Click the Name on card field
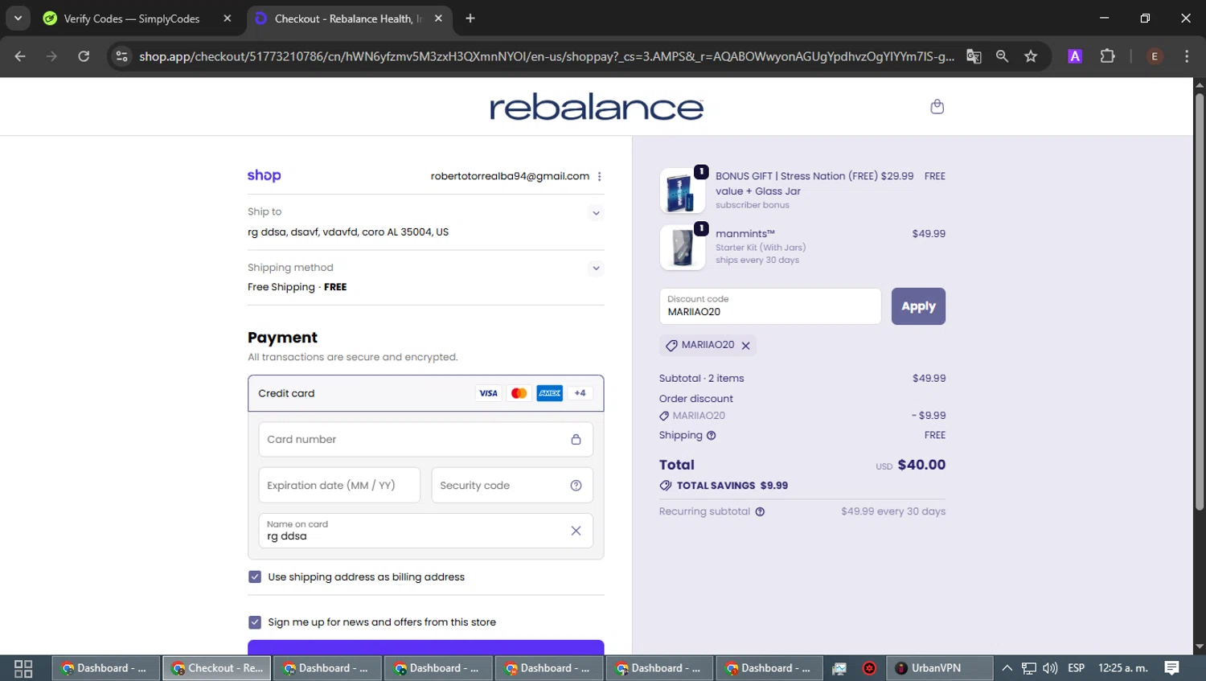 click(x=425, y=531)
